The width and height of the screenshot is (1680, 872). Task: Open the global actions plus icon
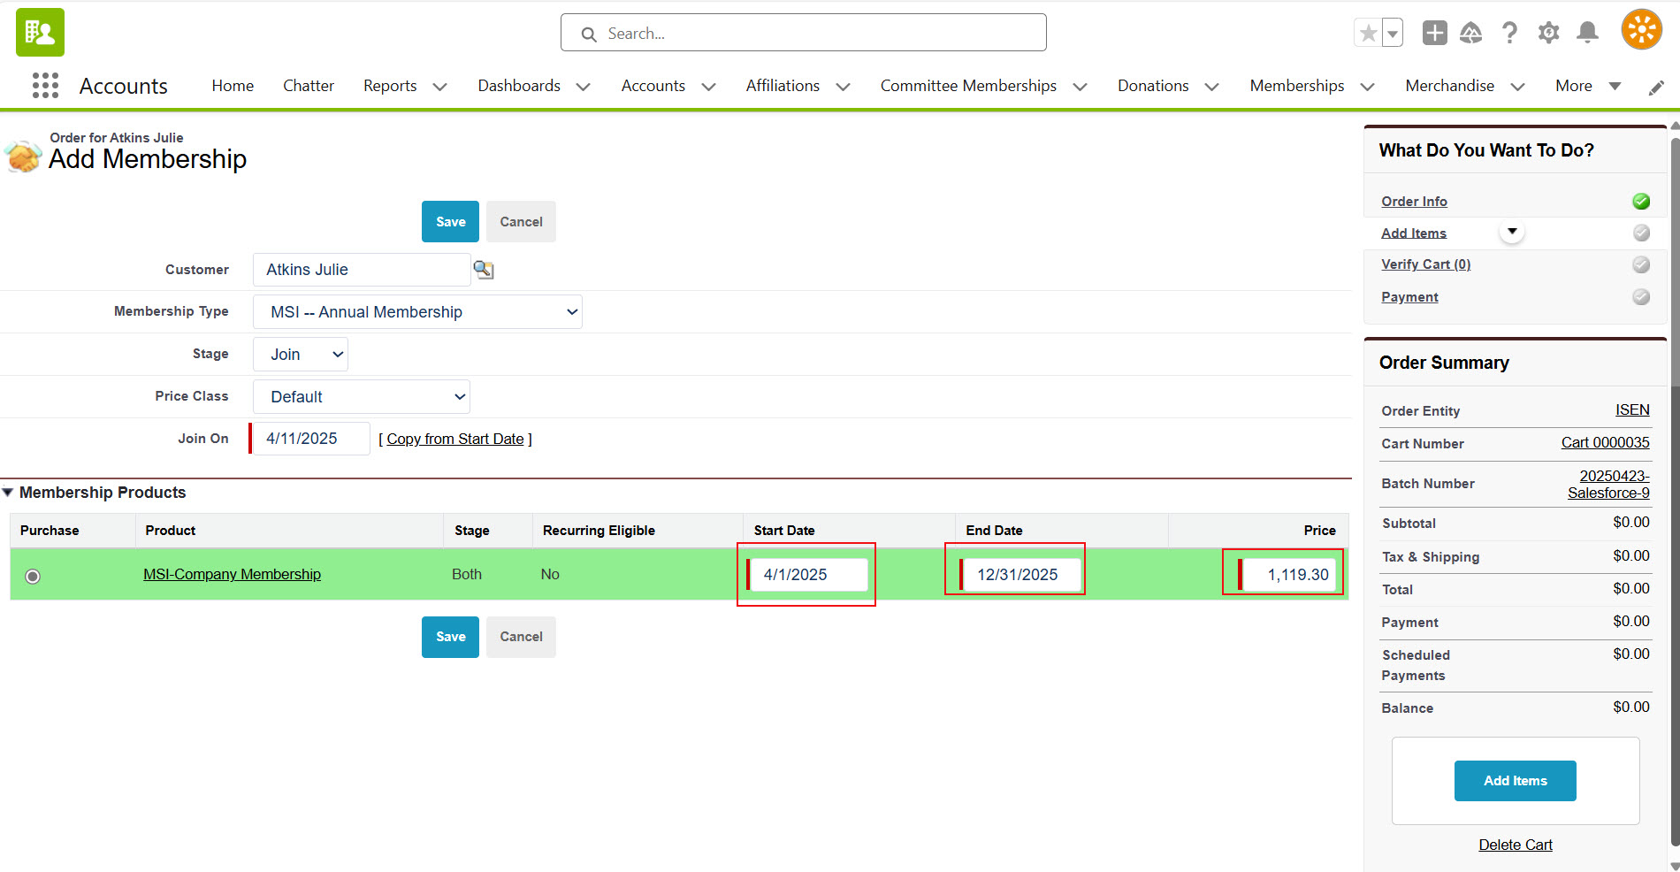pyautogui.click(x=1434, y=34)
